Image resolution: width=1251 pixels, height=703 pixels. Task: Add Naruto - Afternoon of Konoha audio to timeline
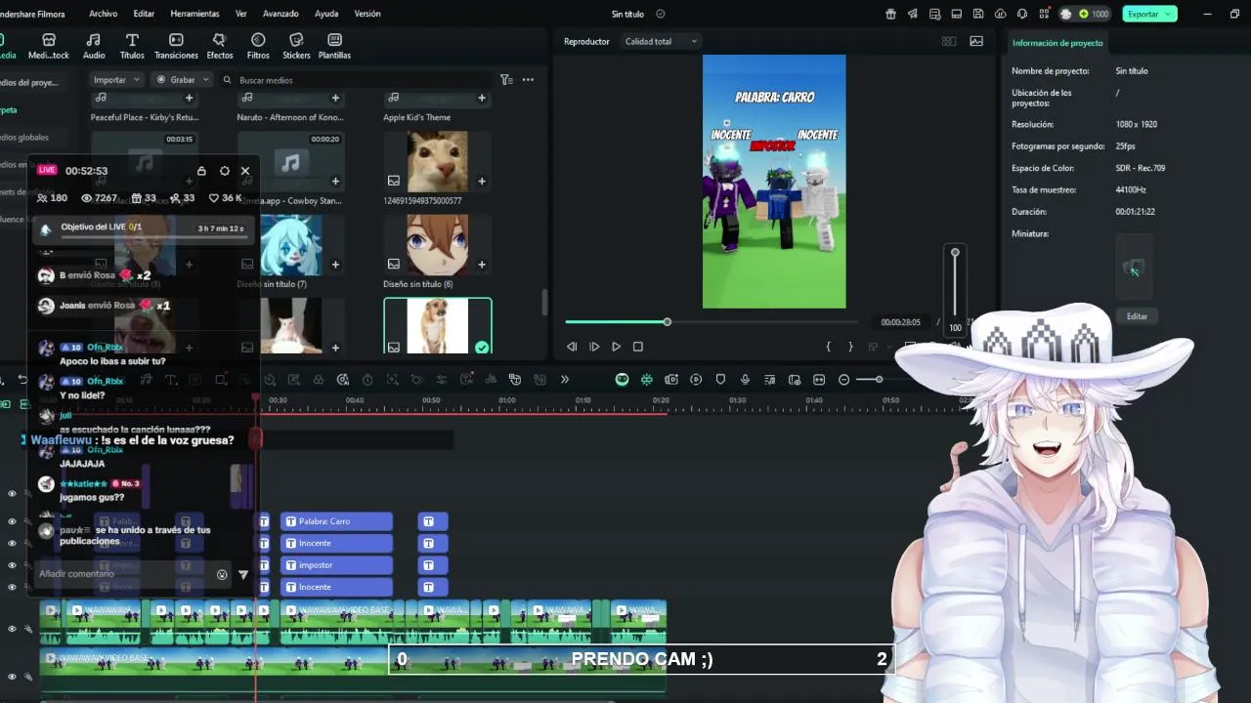[x=335, y=98]
